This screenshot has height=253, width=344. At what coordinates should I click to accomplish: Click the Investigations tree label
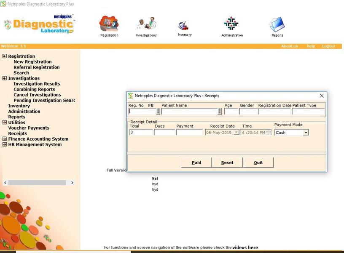tap(24, 78)
